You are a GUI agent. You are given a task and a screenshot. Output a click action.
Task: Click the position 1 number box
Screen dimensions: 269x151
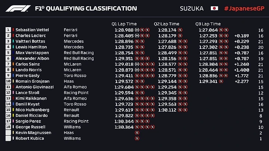[8, 30]
